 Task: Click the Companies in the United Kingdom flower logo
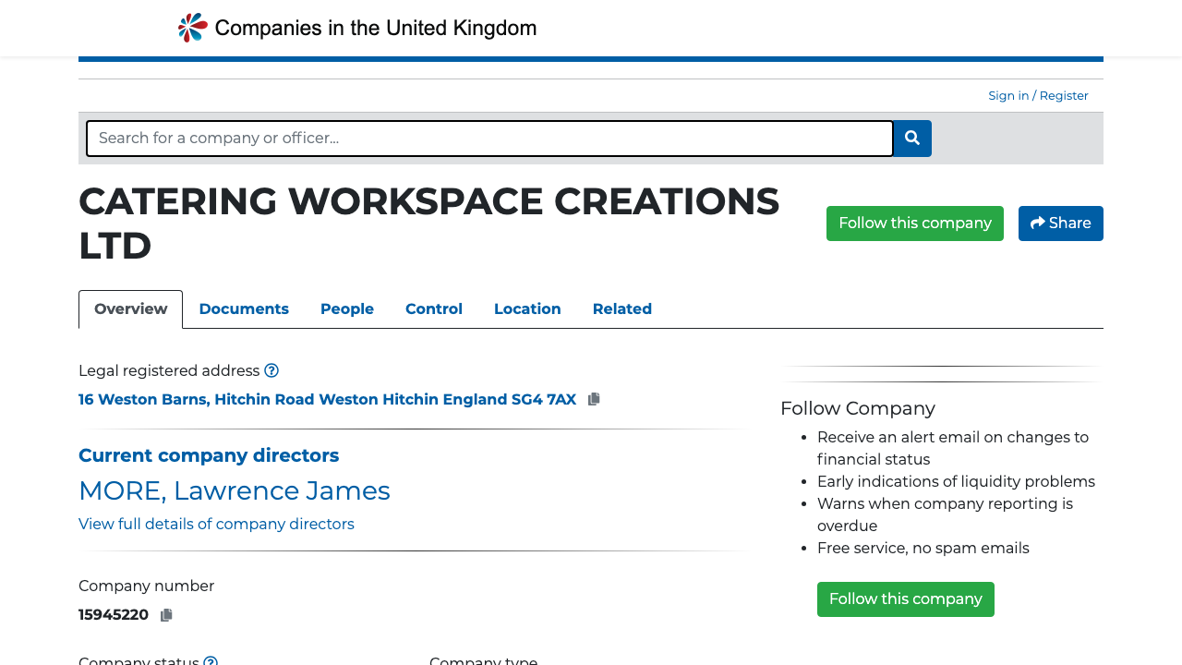pyautogui.click(x=191, y=28)
